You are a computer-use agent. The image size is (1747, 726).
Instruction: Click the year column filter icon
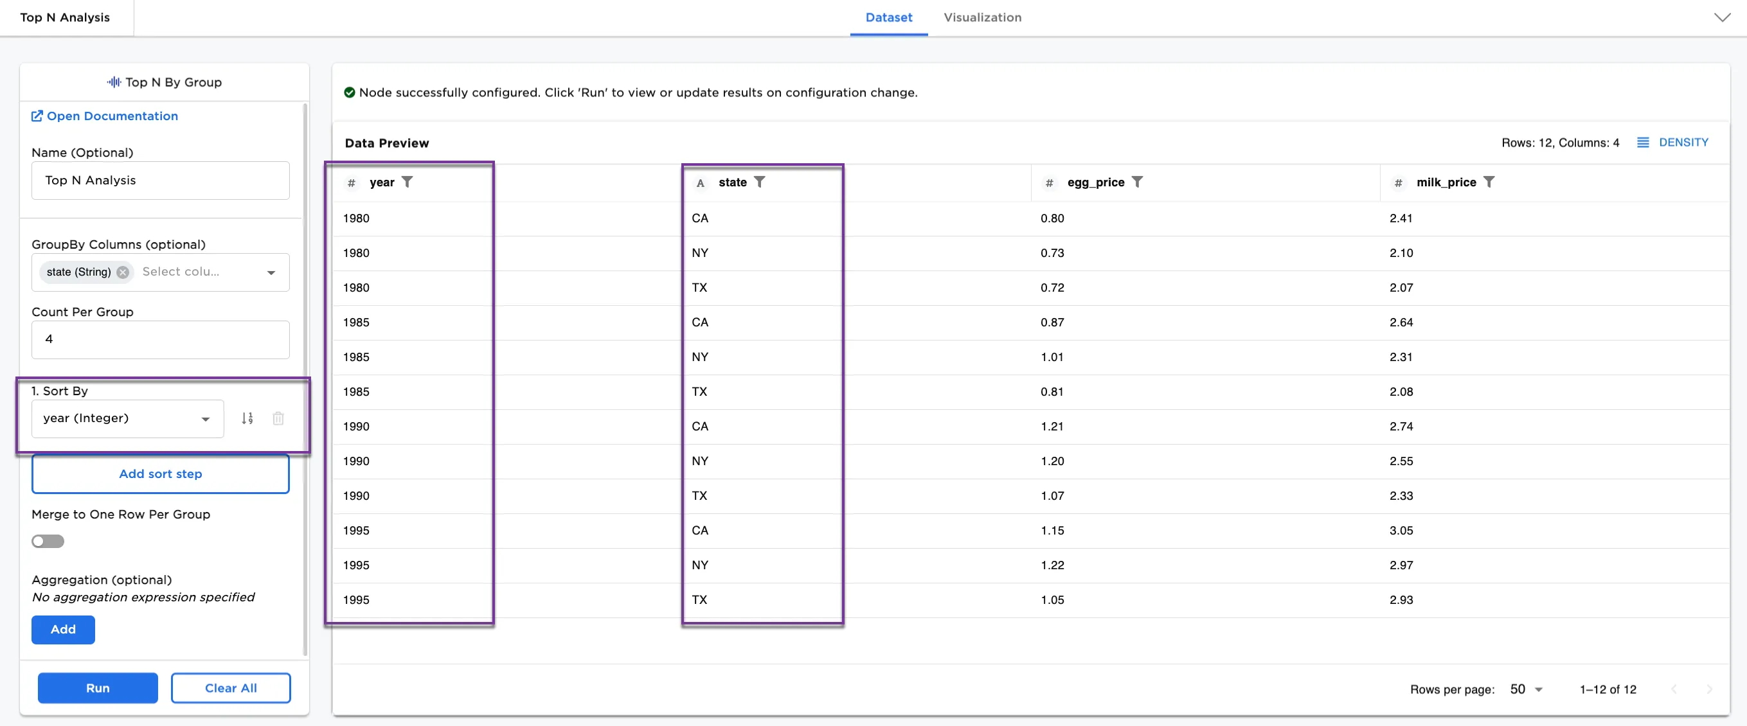coord(407,182)
